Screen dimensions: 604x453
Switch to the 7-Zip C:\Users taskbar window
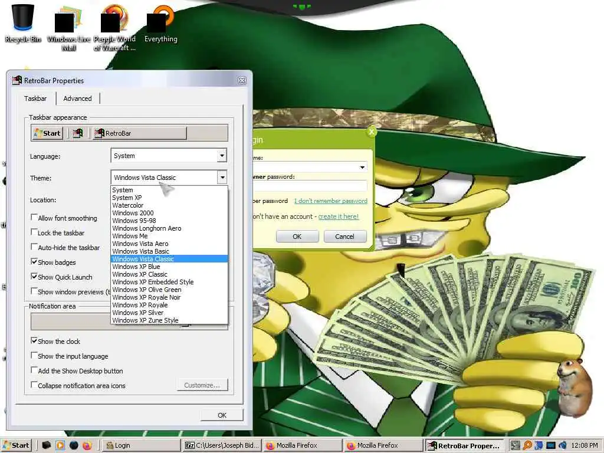pos(222,445)
